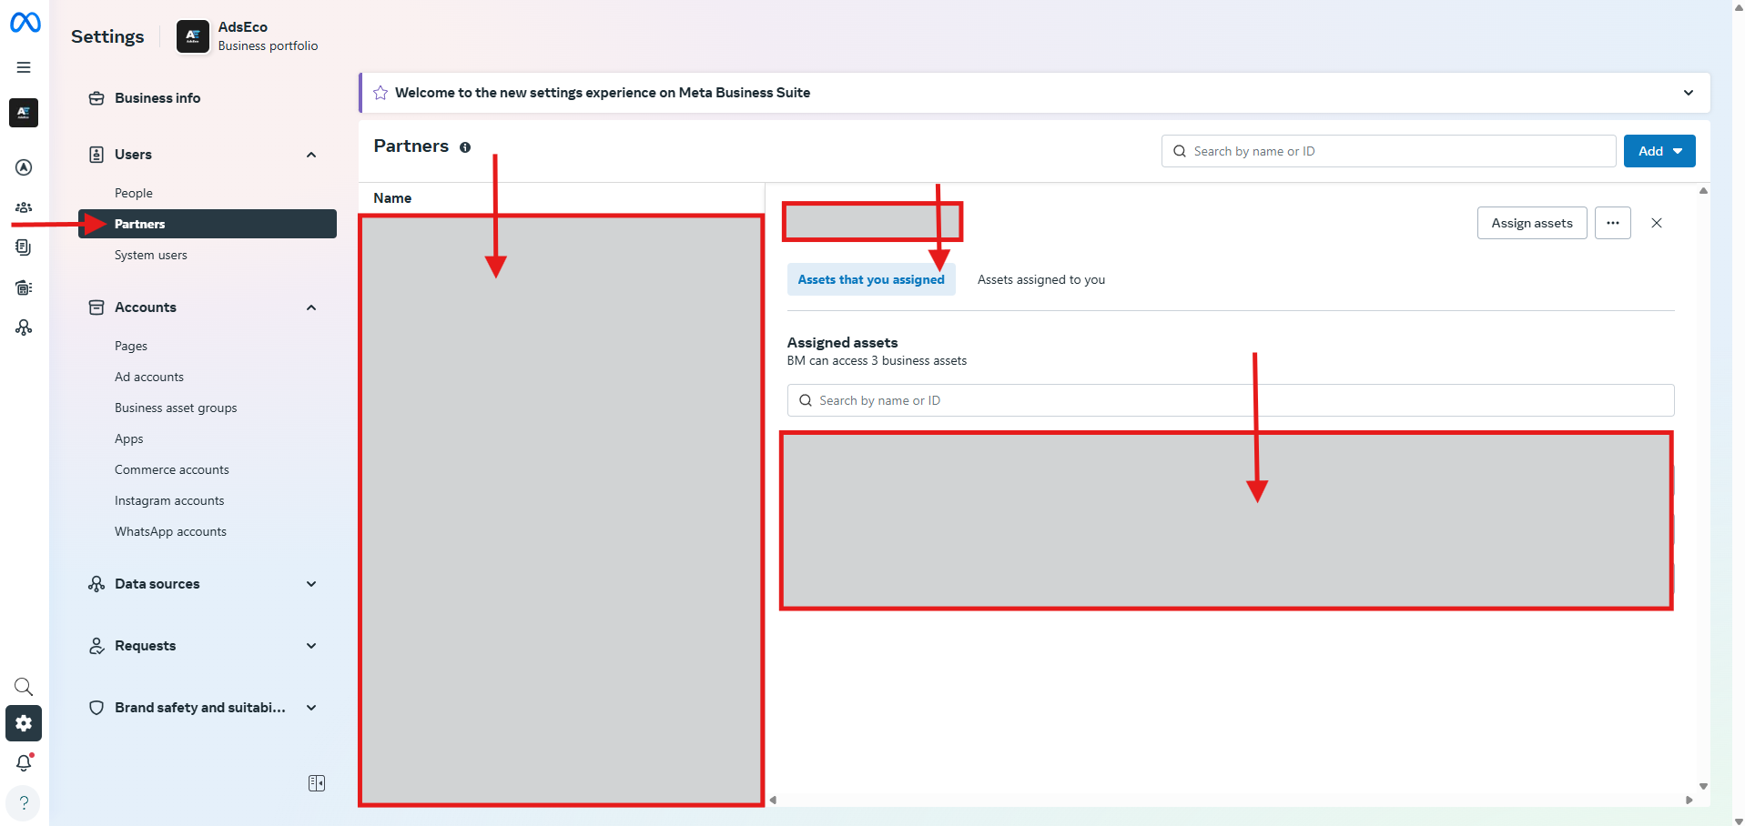Click the AdsEco business portfolio logo in header
The height and width of the screenshot is (826, 1745).
(x=192, y=36)
